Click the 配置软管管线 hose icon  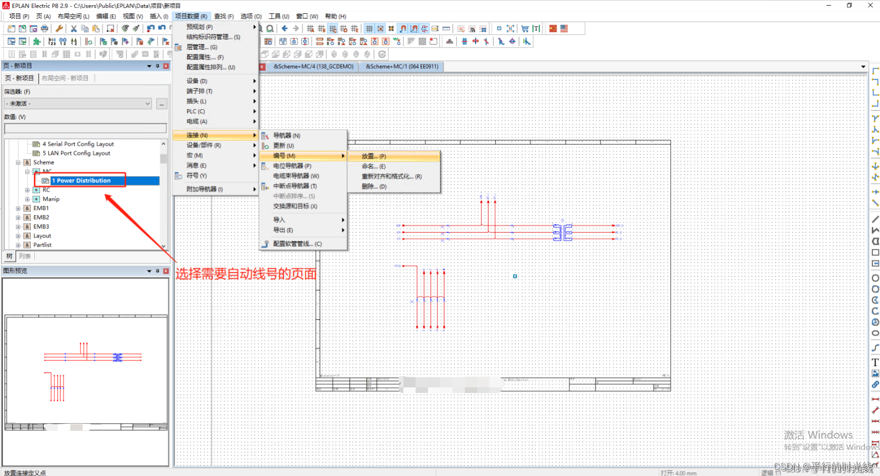click(265, 244)
